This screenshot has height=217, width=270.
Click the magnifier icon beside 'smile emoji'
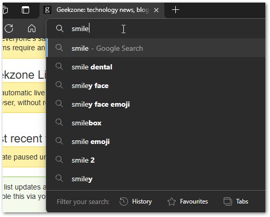click(x=59, y=141)
